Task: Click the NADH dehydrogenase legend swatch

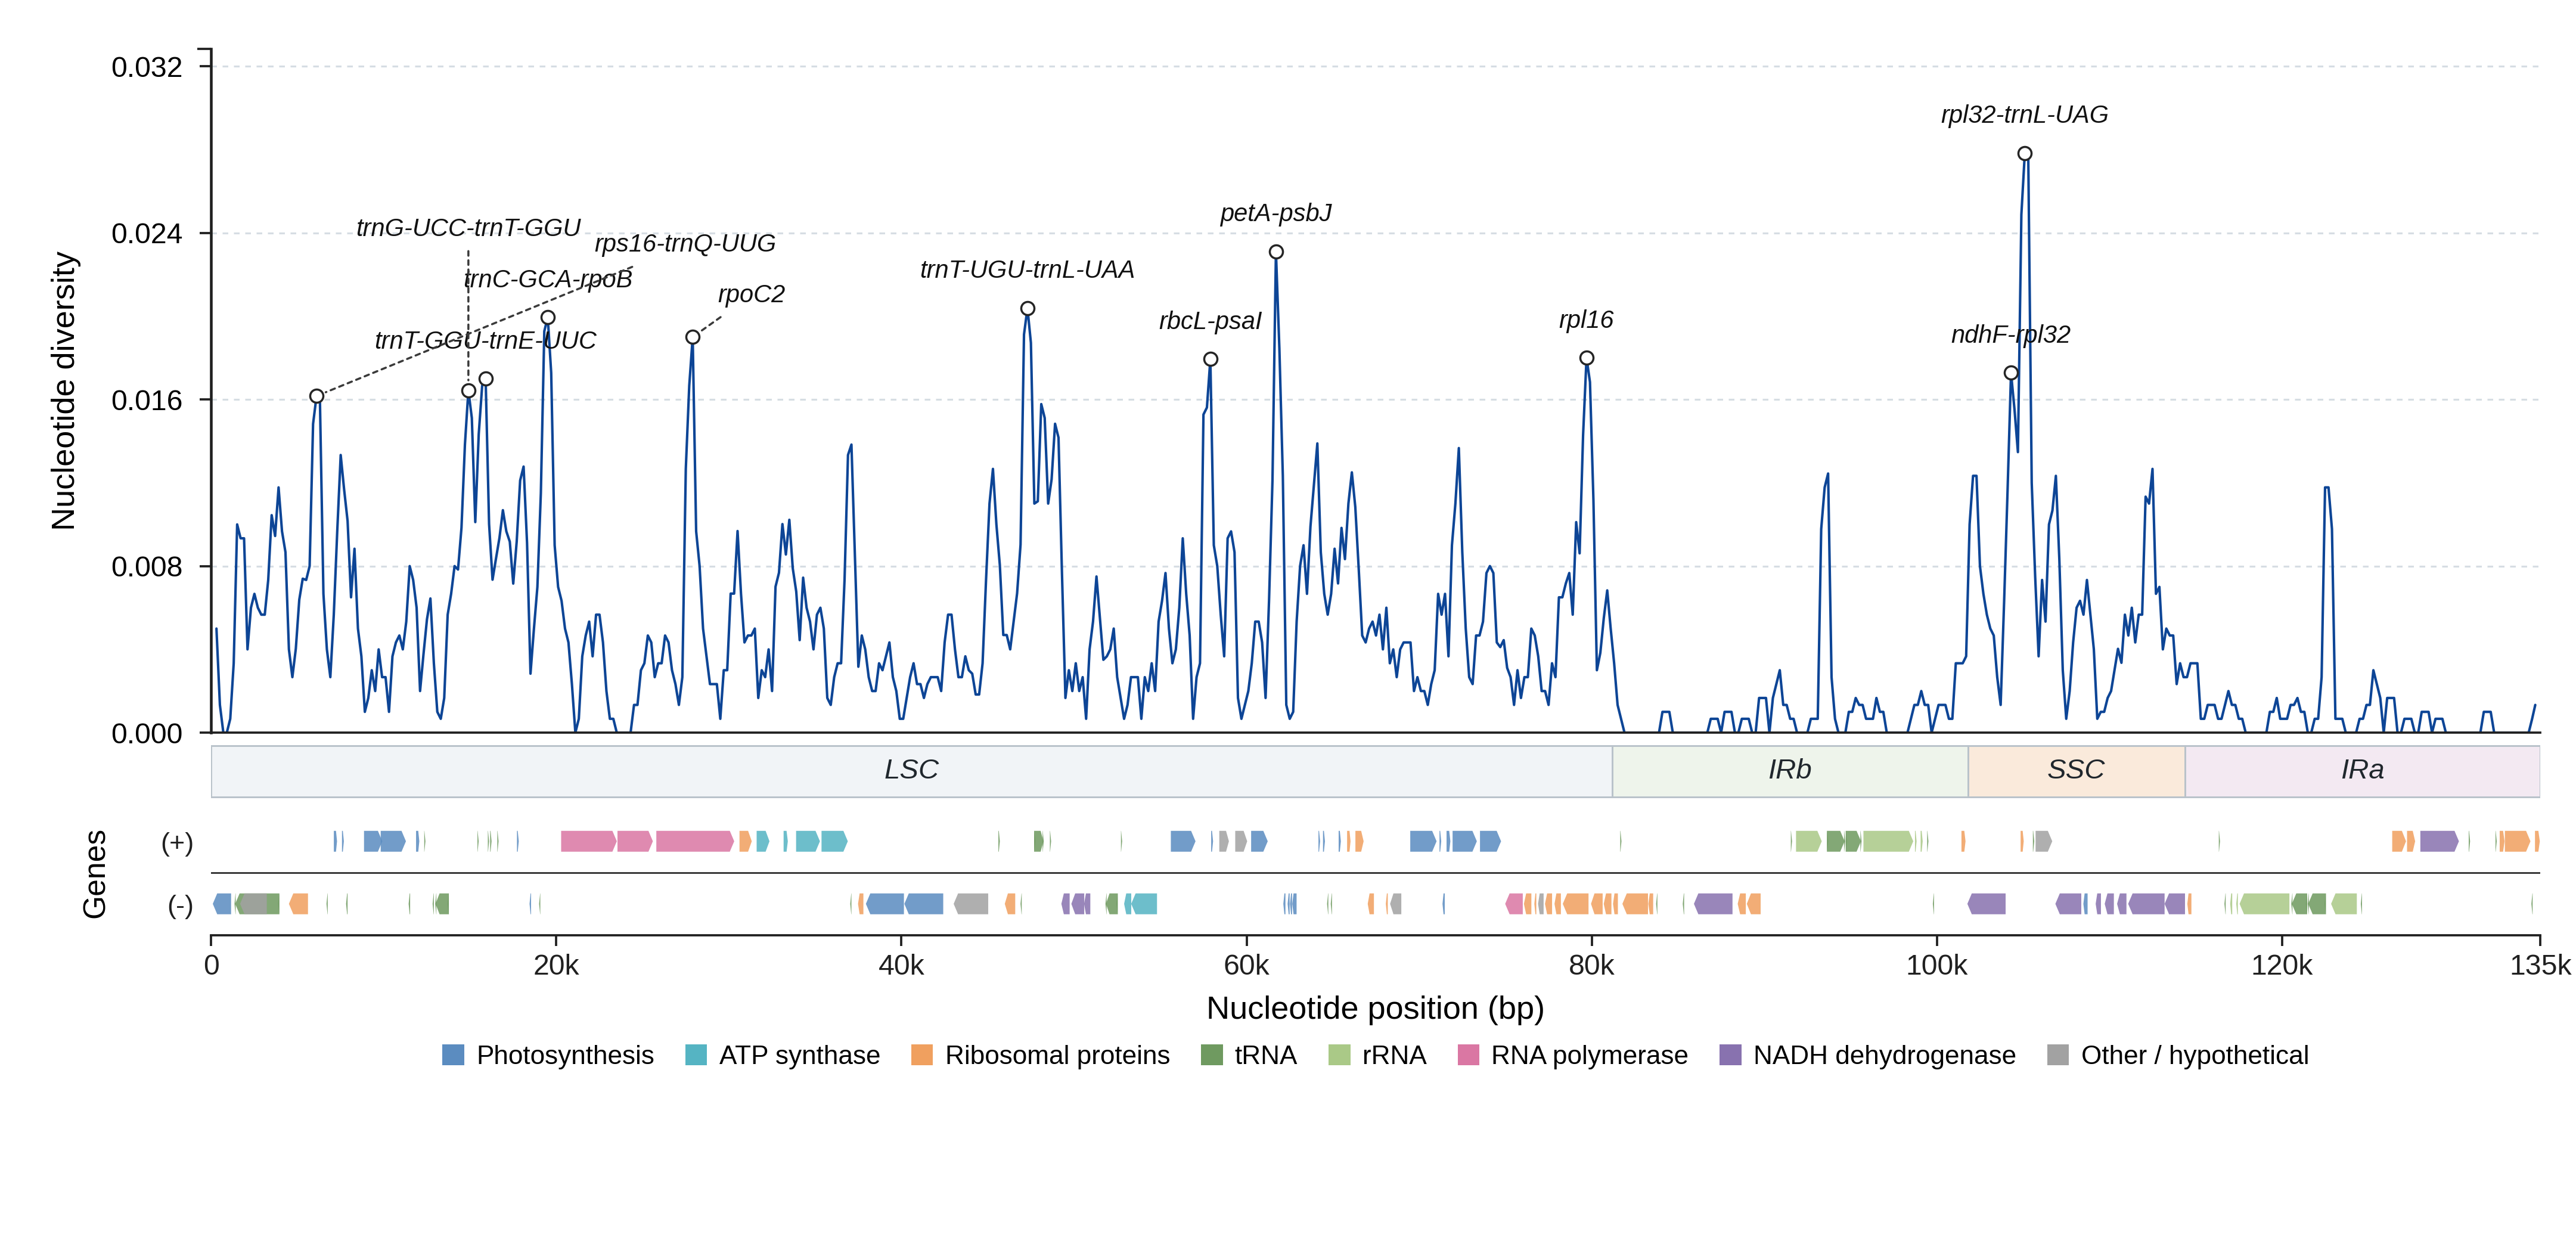Action: (x=1730, y=1055)
